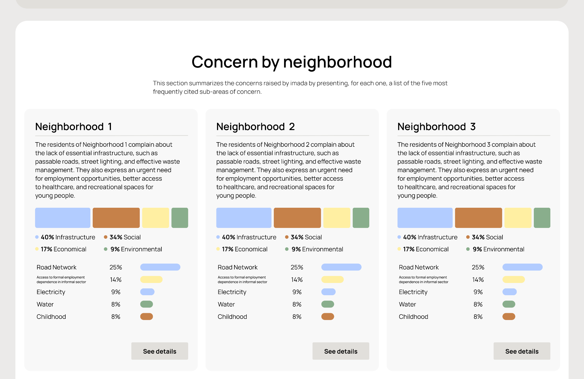Image resolution: width=584 pixels, height=379 pixels.
Task: Select the Neighborhood 2 card title
Action: click(x=256, y=127)
